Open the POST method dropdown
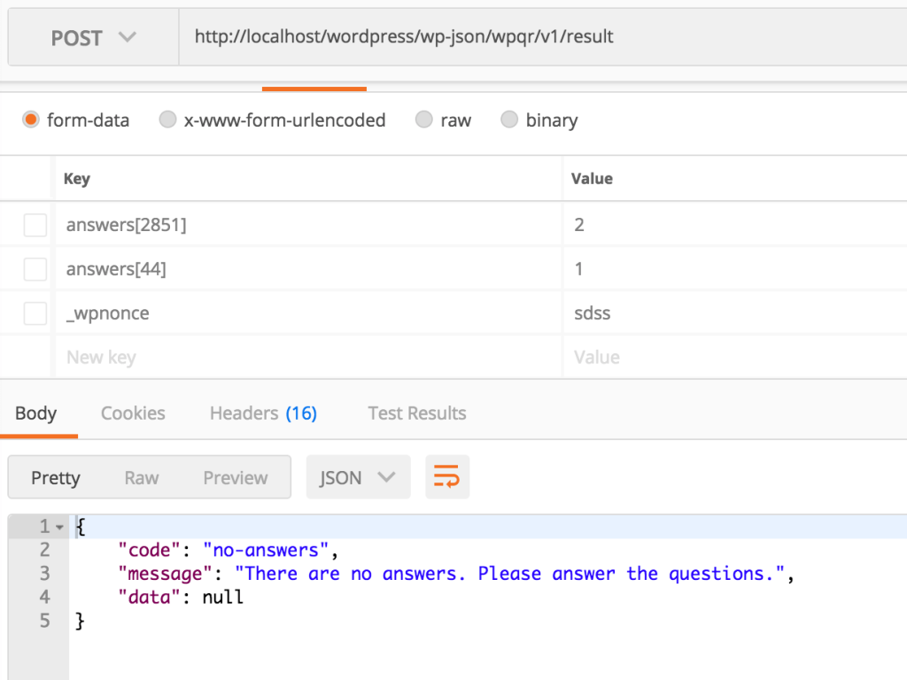 coord(93,38)
